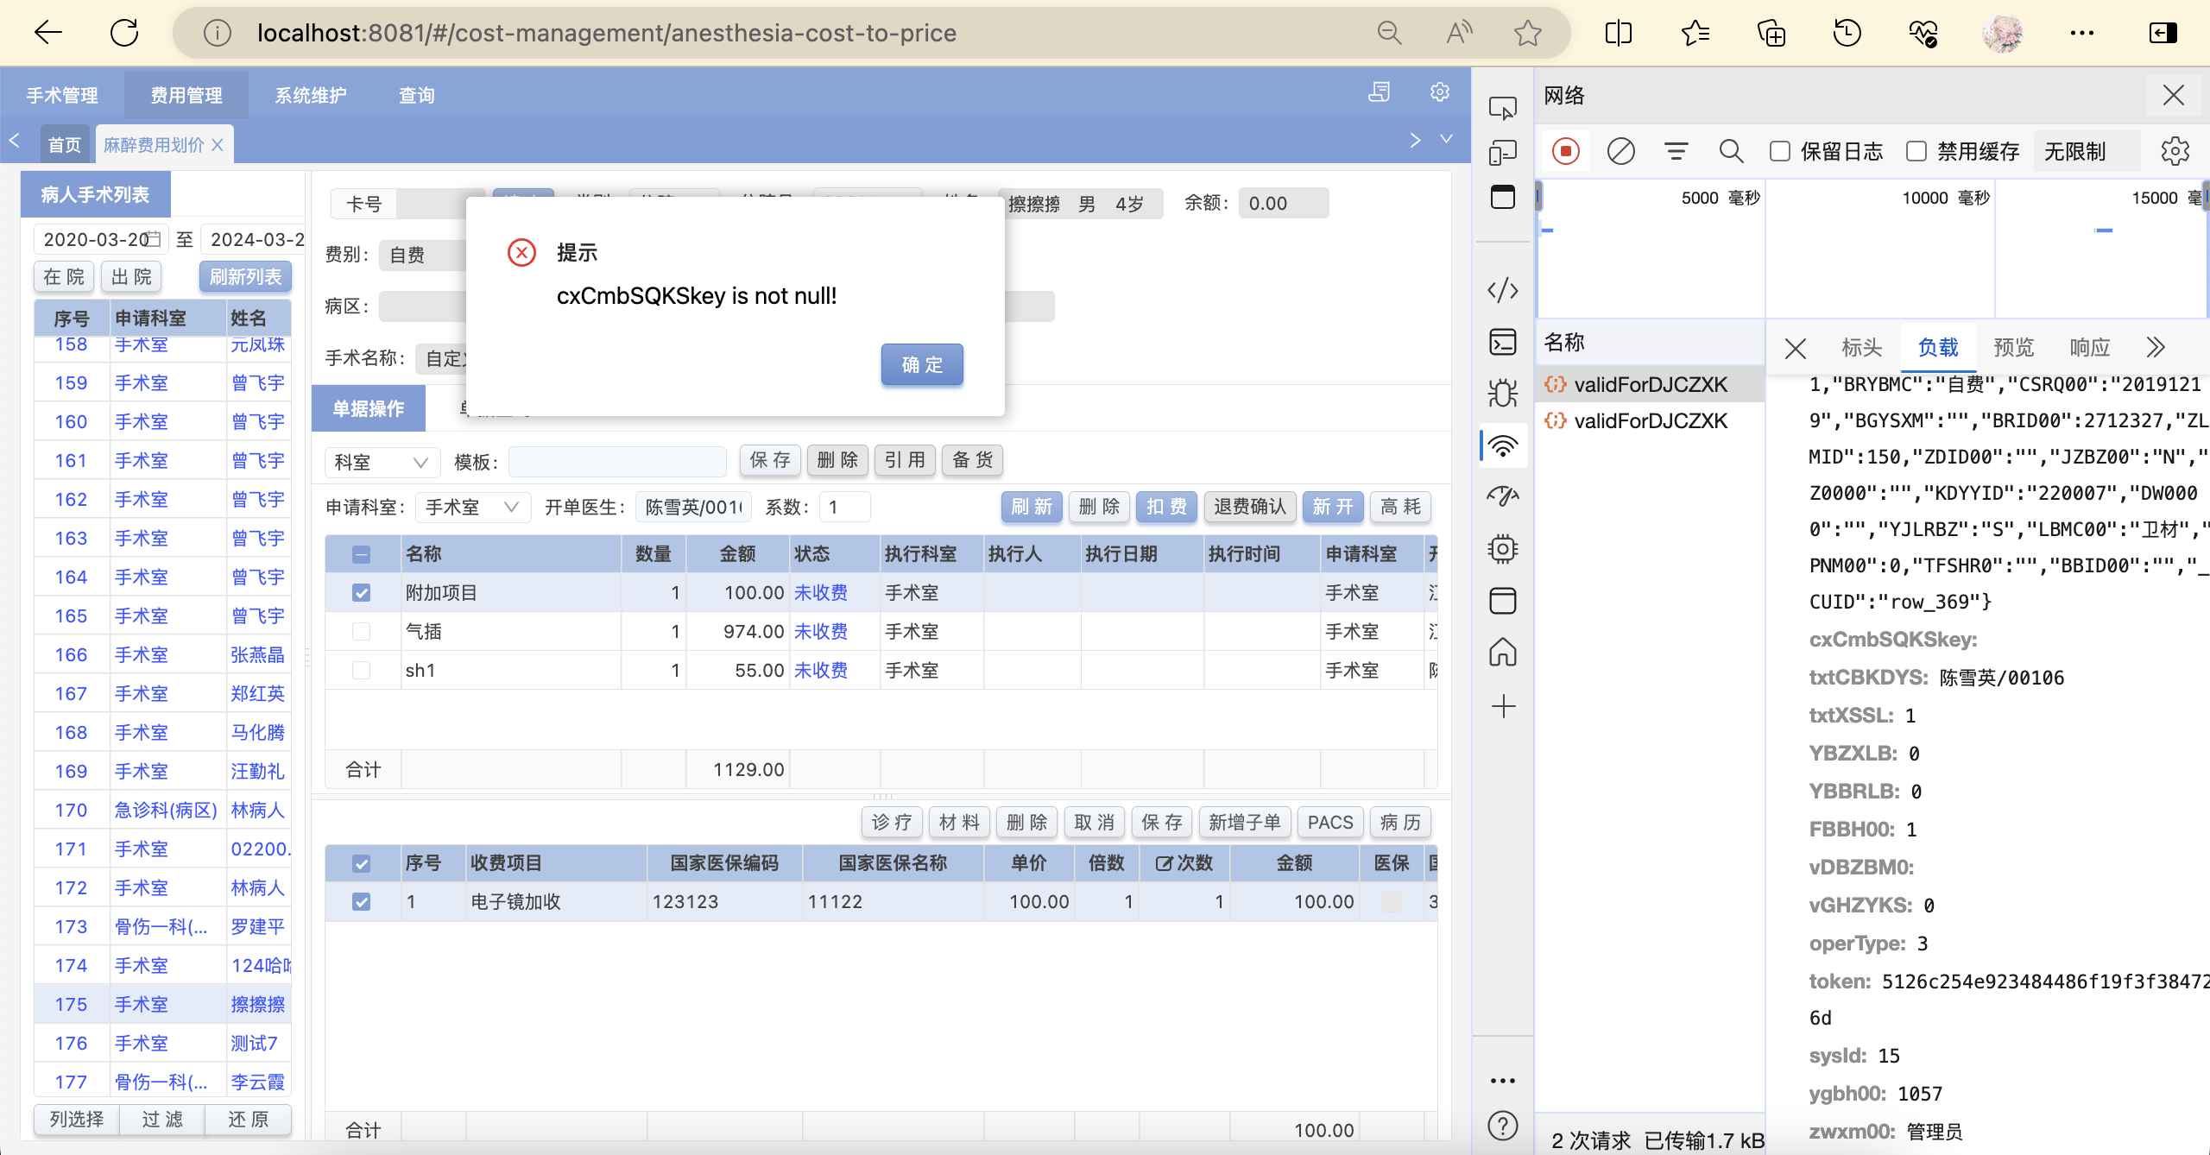
Task: Switch to the 响应 tab
Action: [2089, 347]
